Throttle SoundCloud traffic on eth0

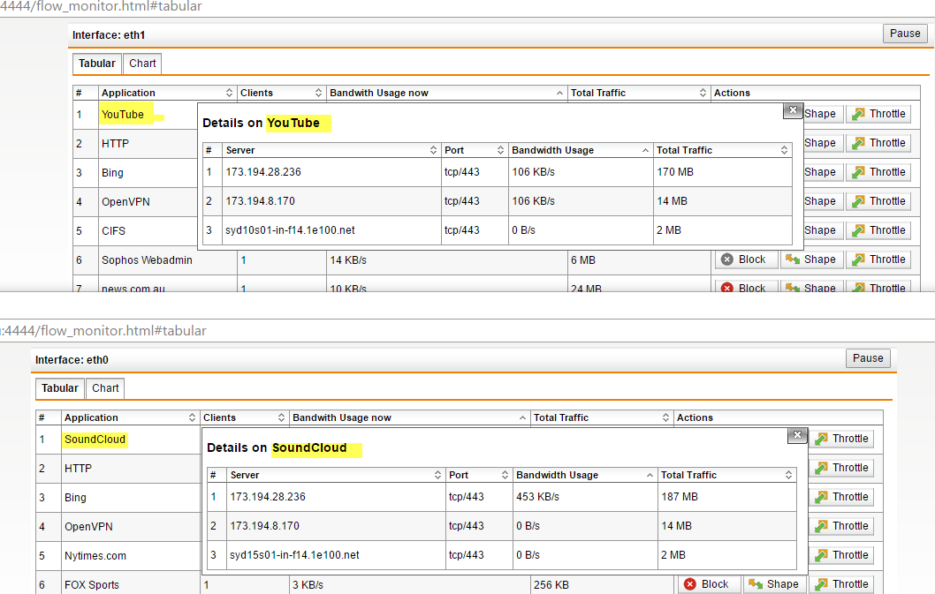pos(841,439)
